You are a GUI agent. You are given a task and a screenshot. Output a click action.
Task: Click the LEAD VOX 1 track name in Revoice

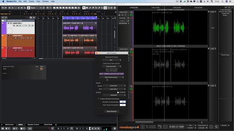(x=124, y=12)
